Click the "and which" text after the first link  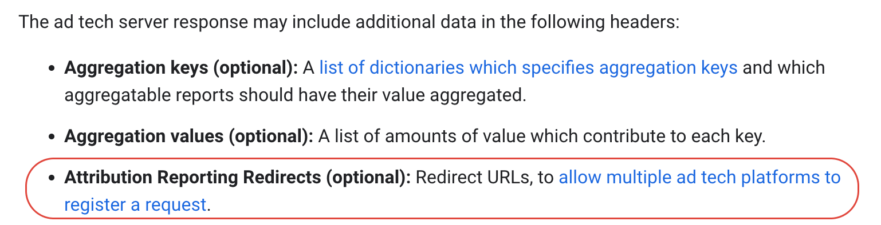click(784, 68)
